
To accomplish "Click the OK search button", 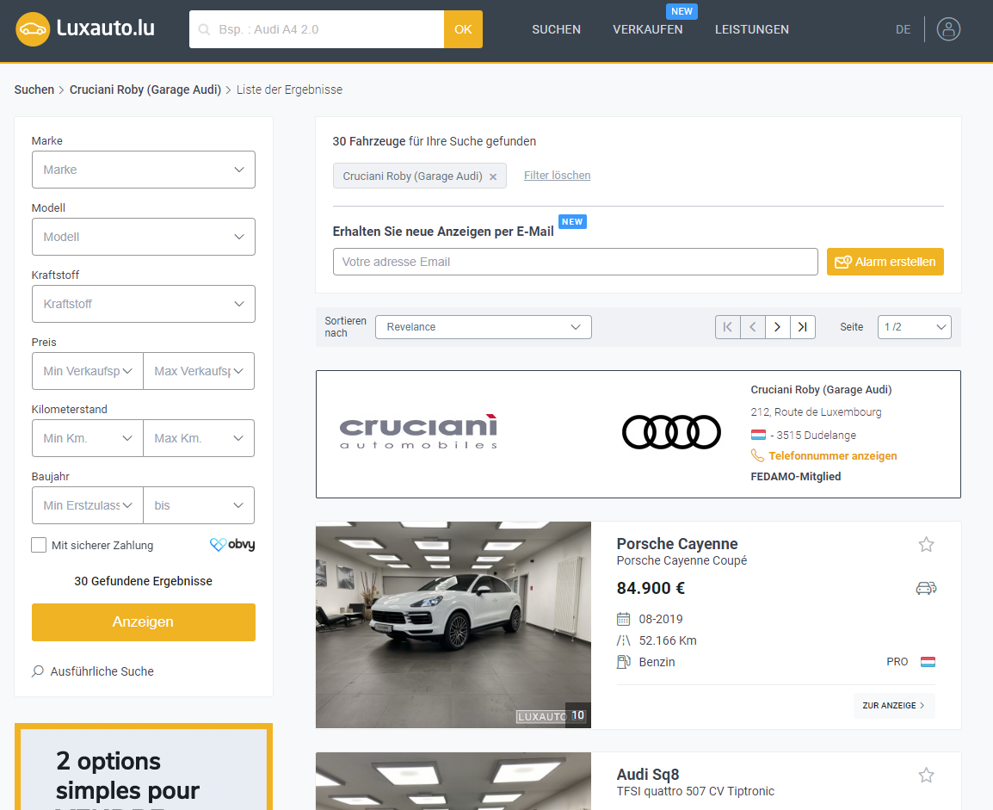I will (x=463, y=29).
